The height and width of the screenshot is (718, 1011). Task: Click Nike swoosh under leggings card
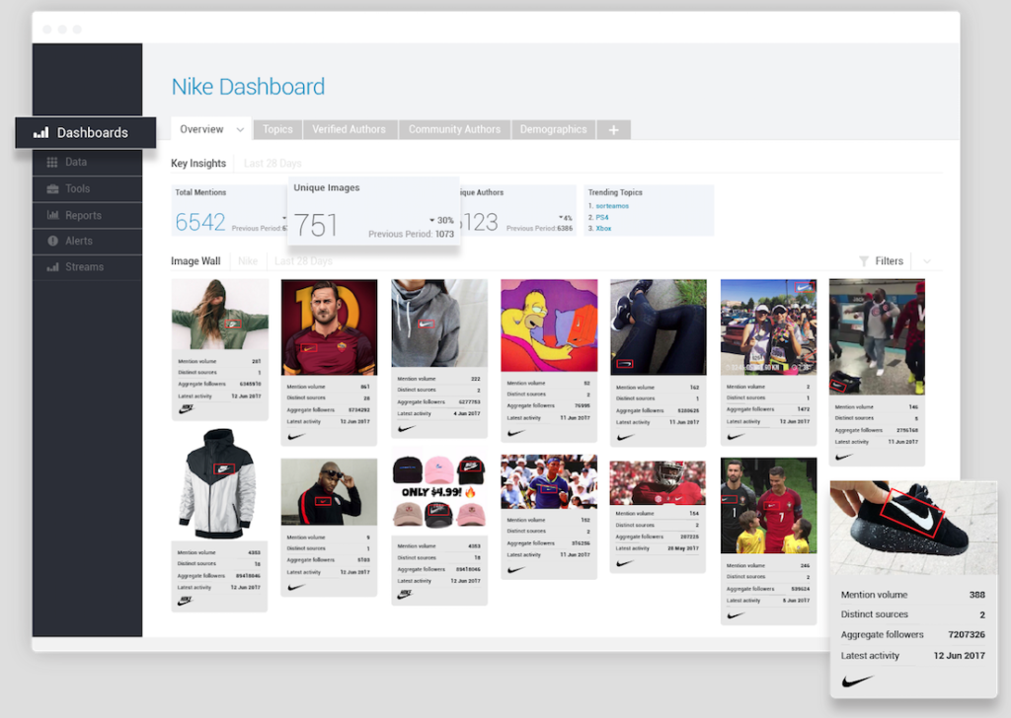[625, 437]
